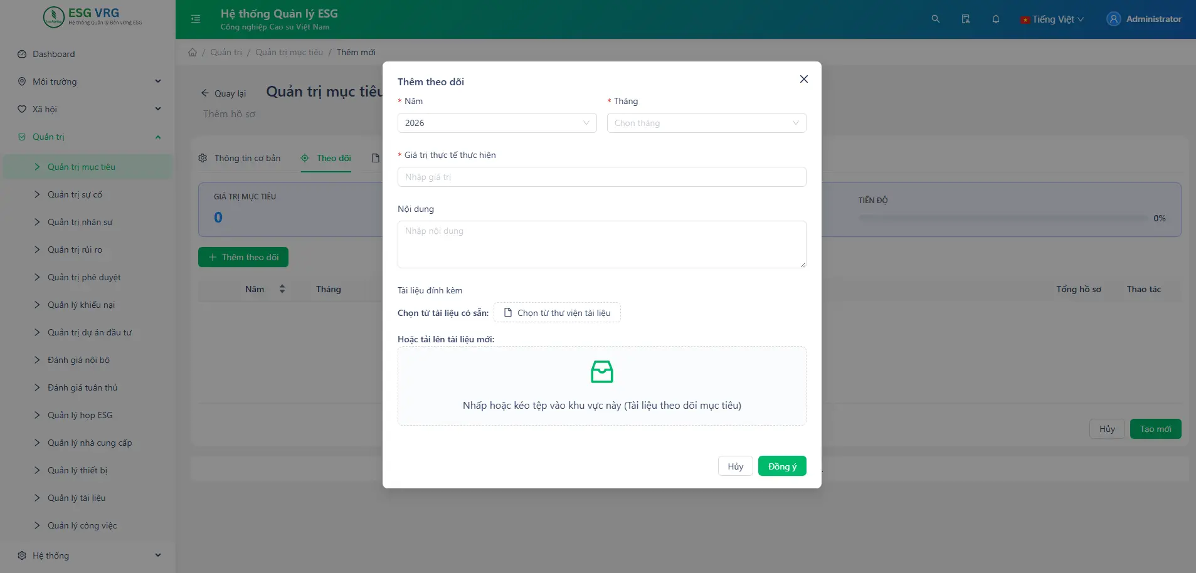1196x573 pixels.
Task: Click the Môi trường location icon
Action: (x=22, y=81)
